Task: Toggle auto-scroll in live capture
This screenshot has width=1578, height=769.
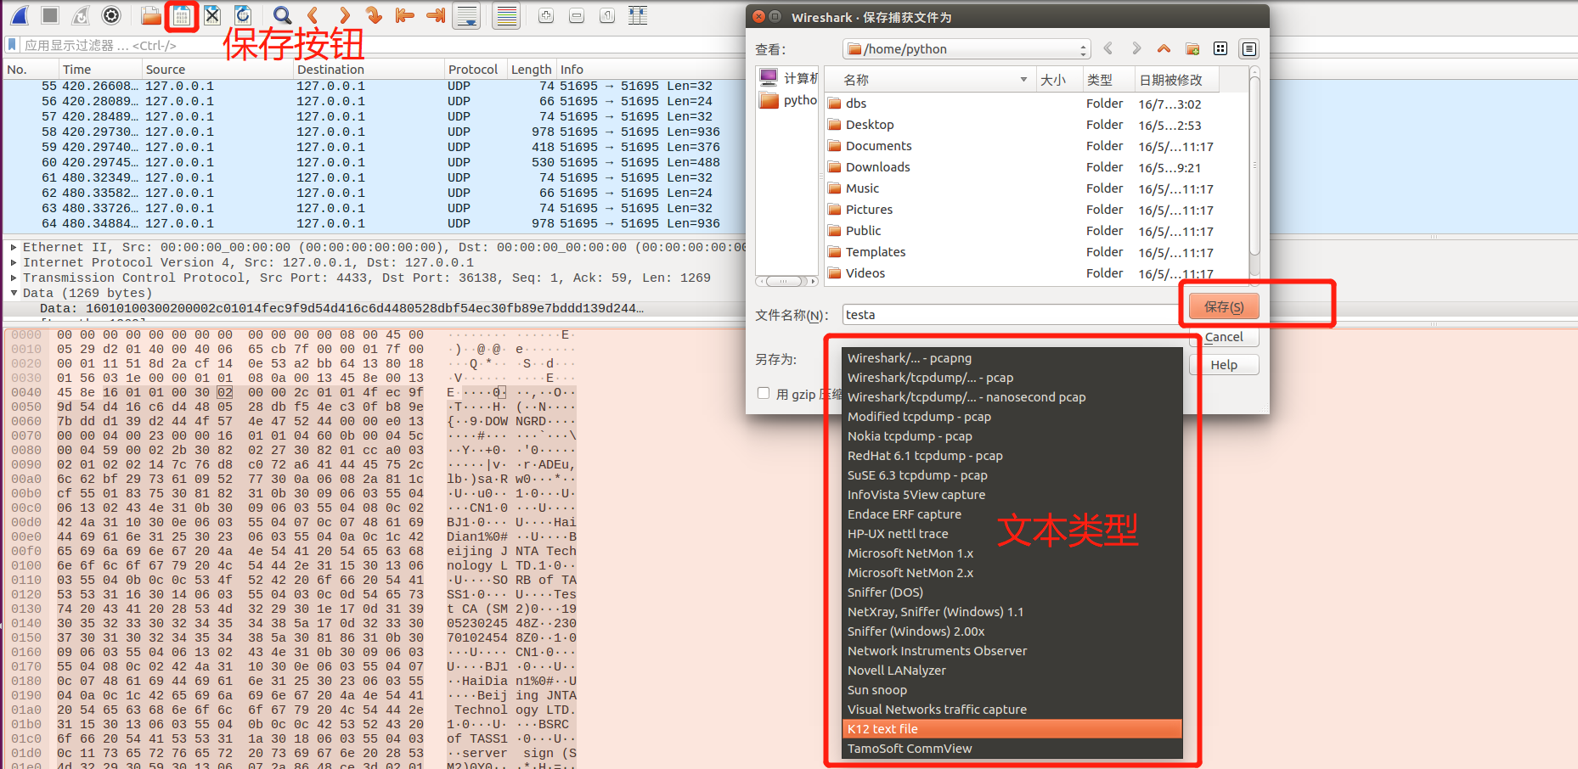Action: point(467,14)
